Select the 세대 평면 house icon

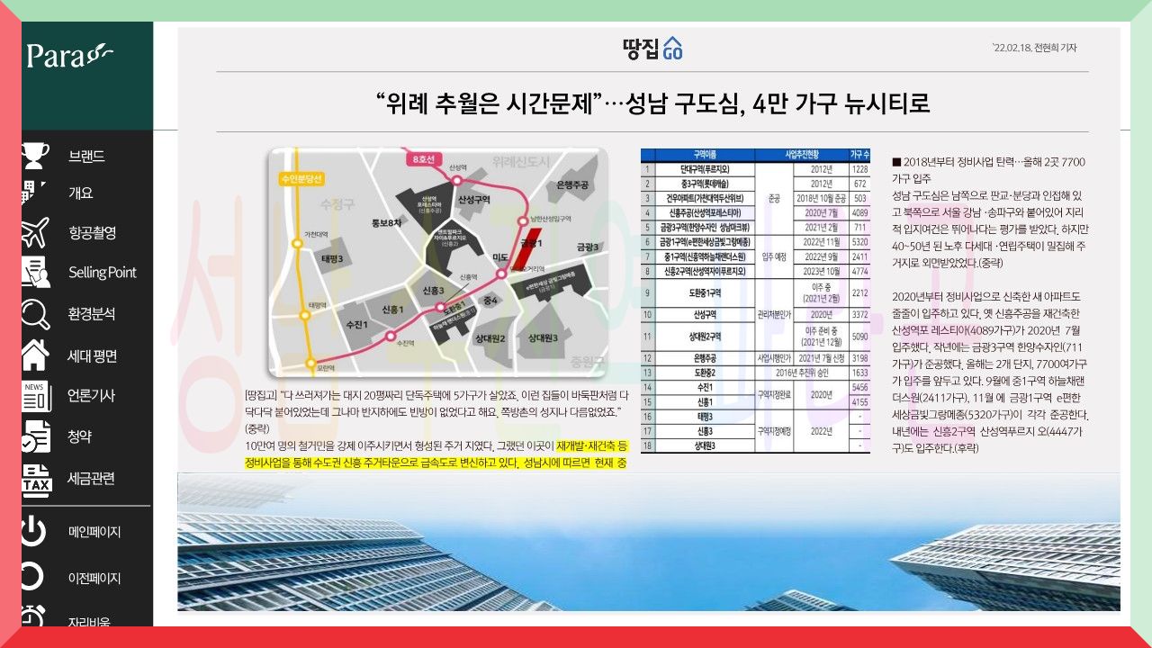[34, 355]
